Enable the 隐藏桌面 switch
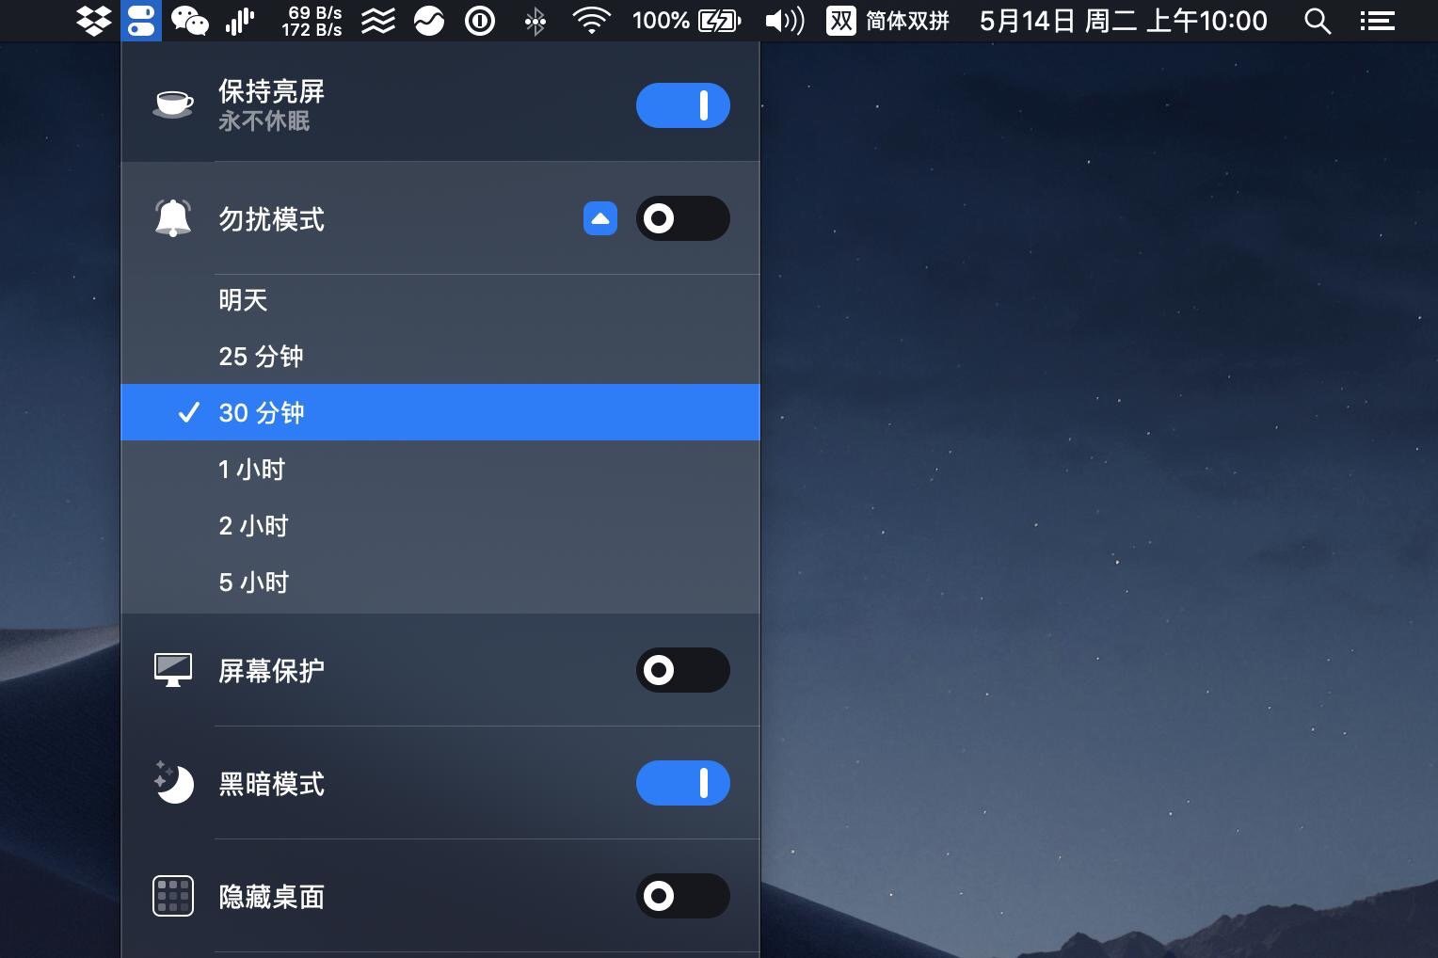This screenshot has width=1438, height=958. (683, 896)
